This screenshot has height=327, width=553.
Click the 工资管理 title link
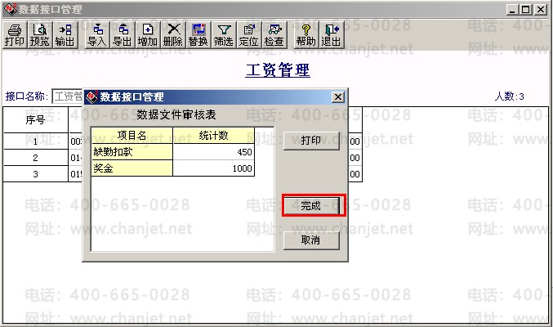[x=278, y=70]
